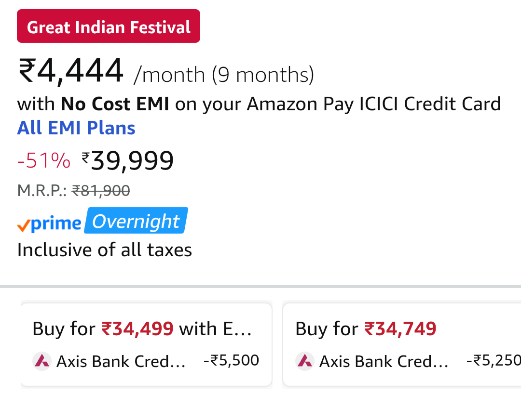This screenshot has height=394, width=521.
Task: Click the No Cost EMI text
Action: pyautogui.click(x=115, y=104)
